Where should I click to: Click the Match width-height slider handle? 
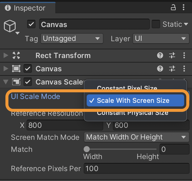click(x=87, y=149)
